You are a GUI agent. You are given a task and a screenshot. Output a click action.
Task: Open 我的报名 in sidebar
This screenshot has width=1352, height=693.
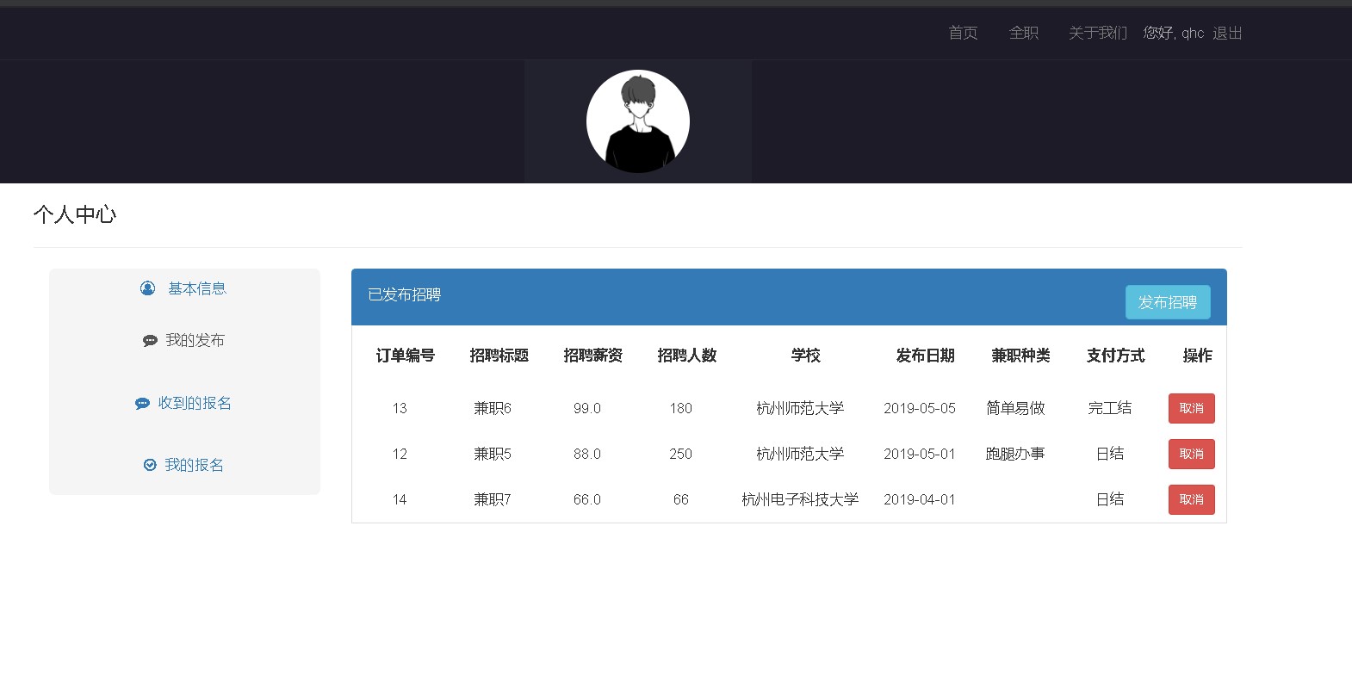pos(194,465)
